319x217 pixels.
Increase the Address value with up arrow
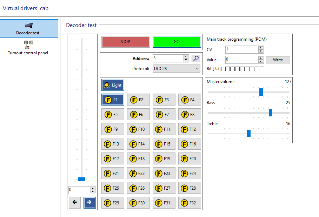tap(186, 56)
